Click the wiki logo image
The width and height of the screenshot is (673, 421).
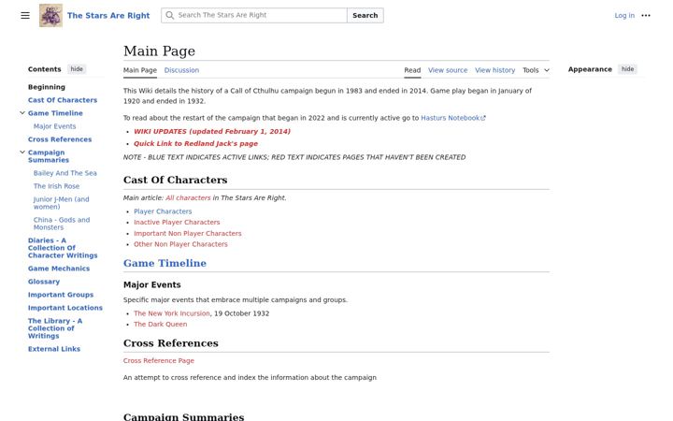click(x=50, y=16)
